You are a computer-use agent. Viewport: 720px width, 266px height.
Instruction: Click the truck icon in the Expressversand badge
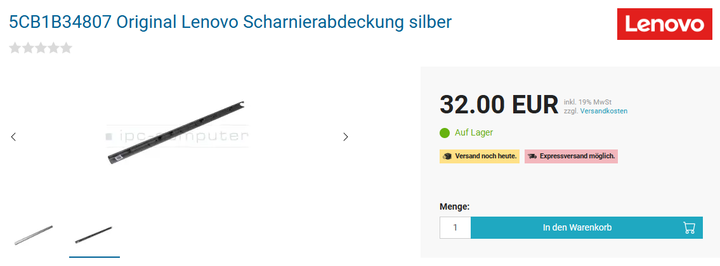coord(532,156)
